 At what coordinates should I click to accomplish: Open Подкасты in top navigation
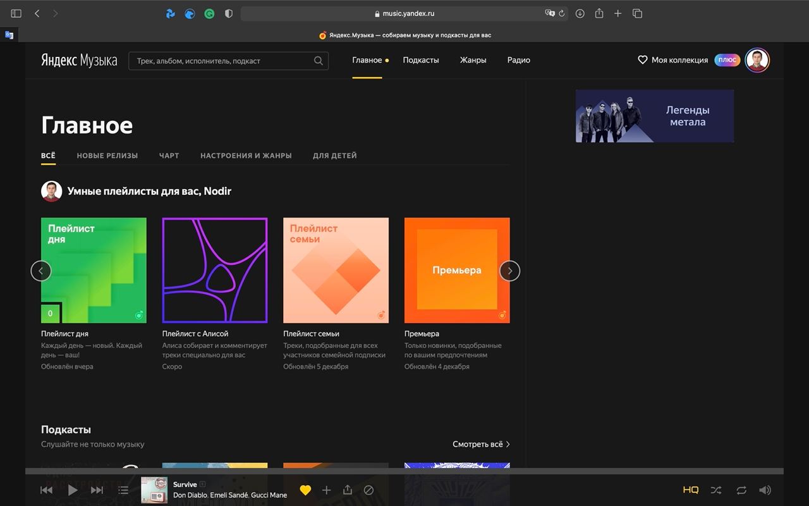tap(421, 60)
